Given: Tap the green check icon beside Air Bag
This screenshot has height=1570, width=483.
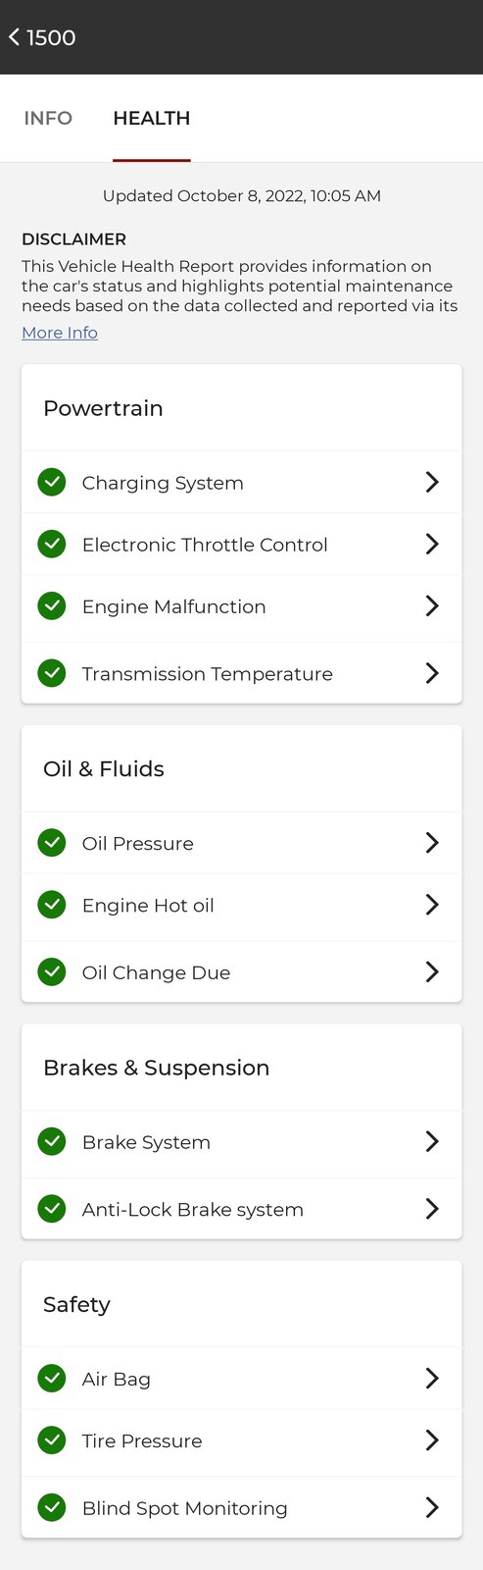Looking at the screenshot, I should tap(52, 1378).
